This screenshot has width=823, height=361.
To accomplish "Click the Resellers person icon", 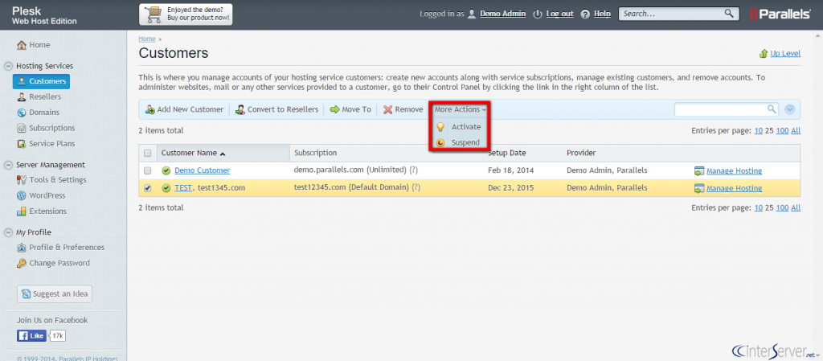I will 22,97.
